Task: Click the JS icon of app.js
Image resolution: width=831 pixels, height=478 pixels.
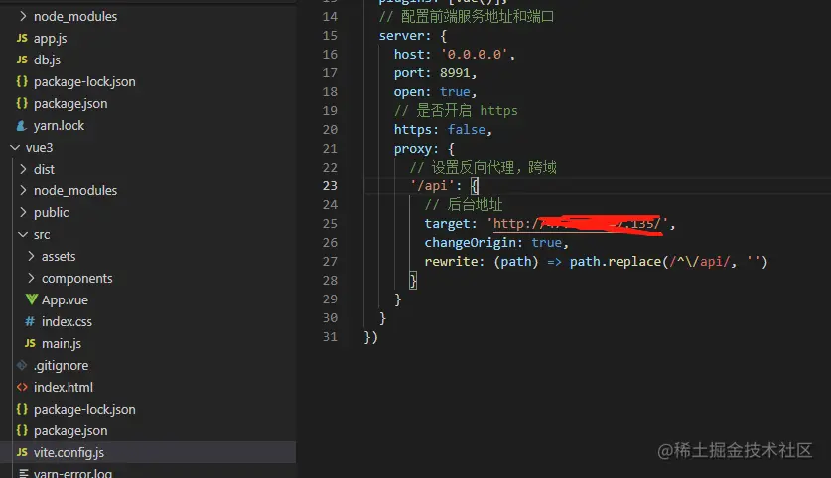Action: [x=22, y=38]
